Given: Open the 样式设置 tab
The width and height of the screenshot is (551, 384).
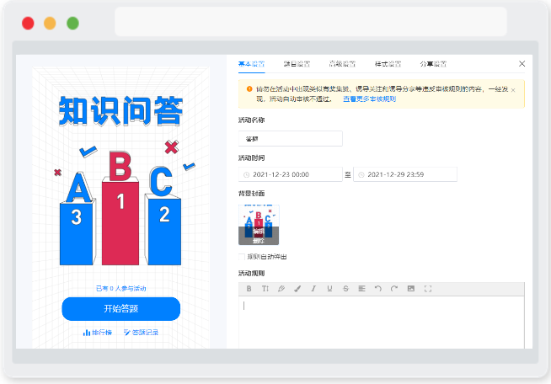Looking at the screenshot, I should tap(388, 64).
